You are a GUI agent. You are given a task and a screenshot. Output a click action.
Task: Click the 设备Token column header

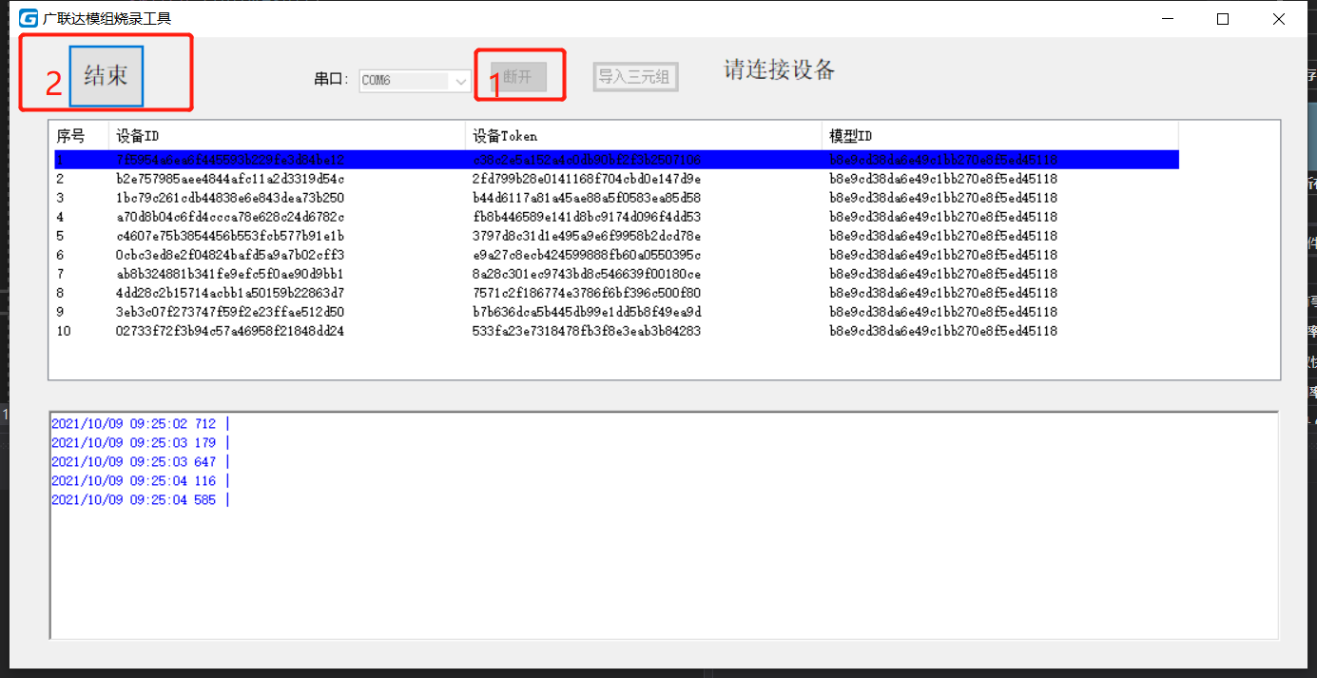[x=504, y=136]
